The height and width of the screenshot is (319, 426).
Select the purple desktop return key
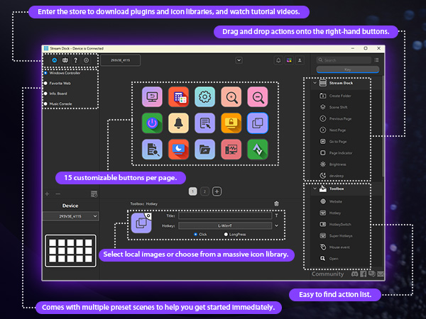[x=152, y=97]
